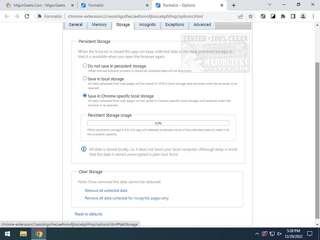Screen dimensions: 320x240
Task: Open the Extensions puzzle menu
Action: 283,16
